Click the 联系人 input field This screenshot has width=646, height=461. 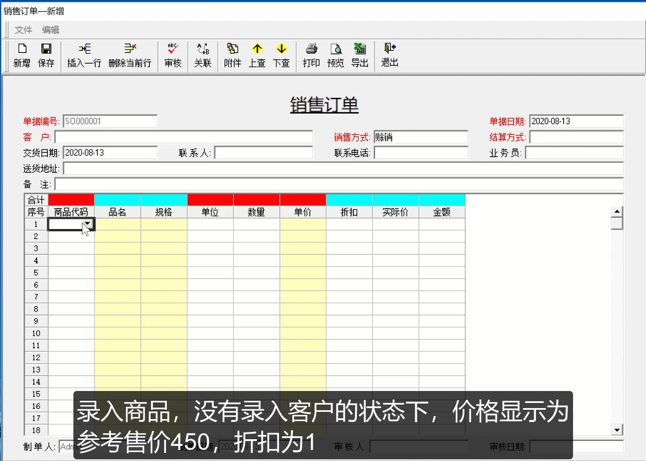264,152
